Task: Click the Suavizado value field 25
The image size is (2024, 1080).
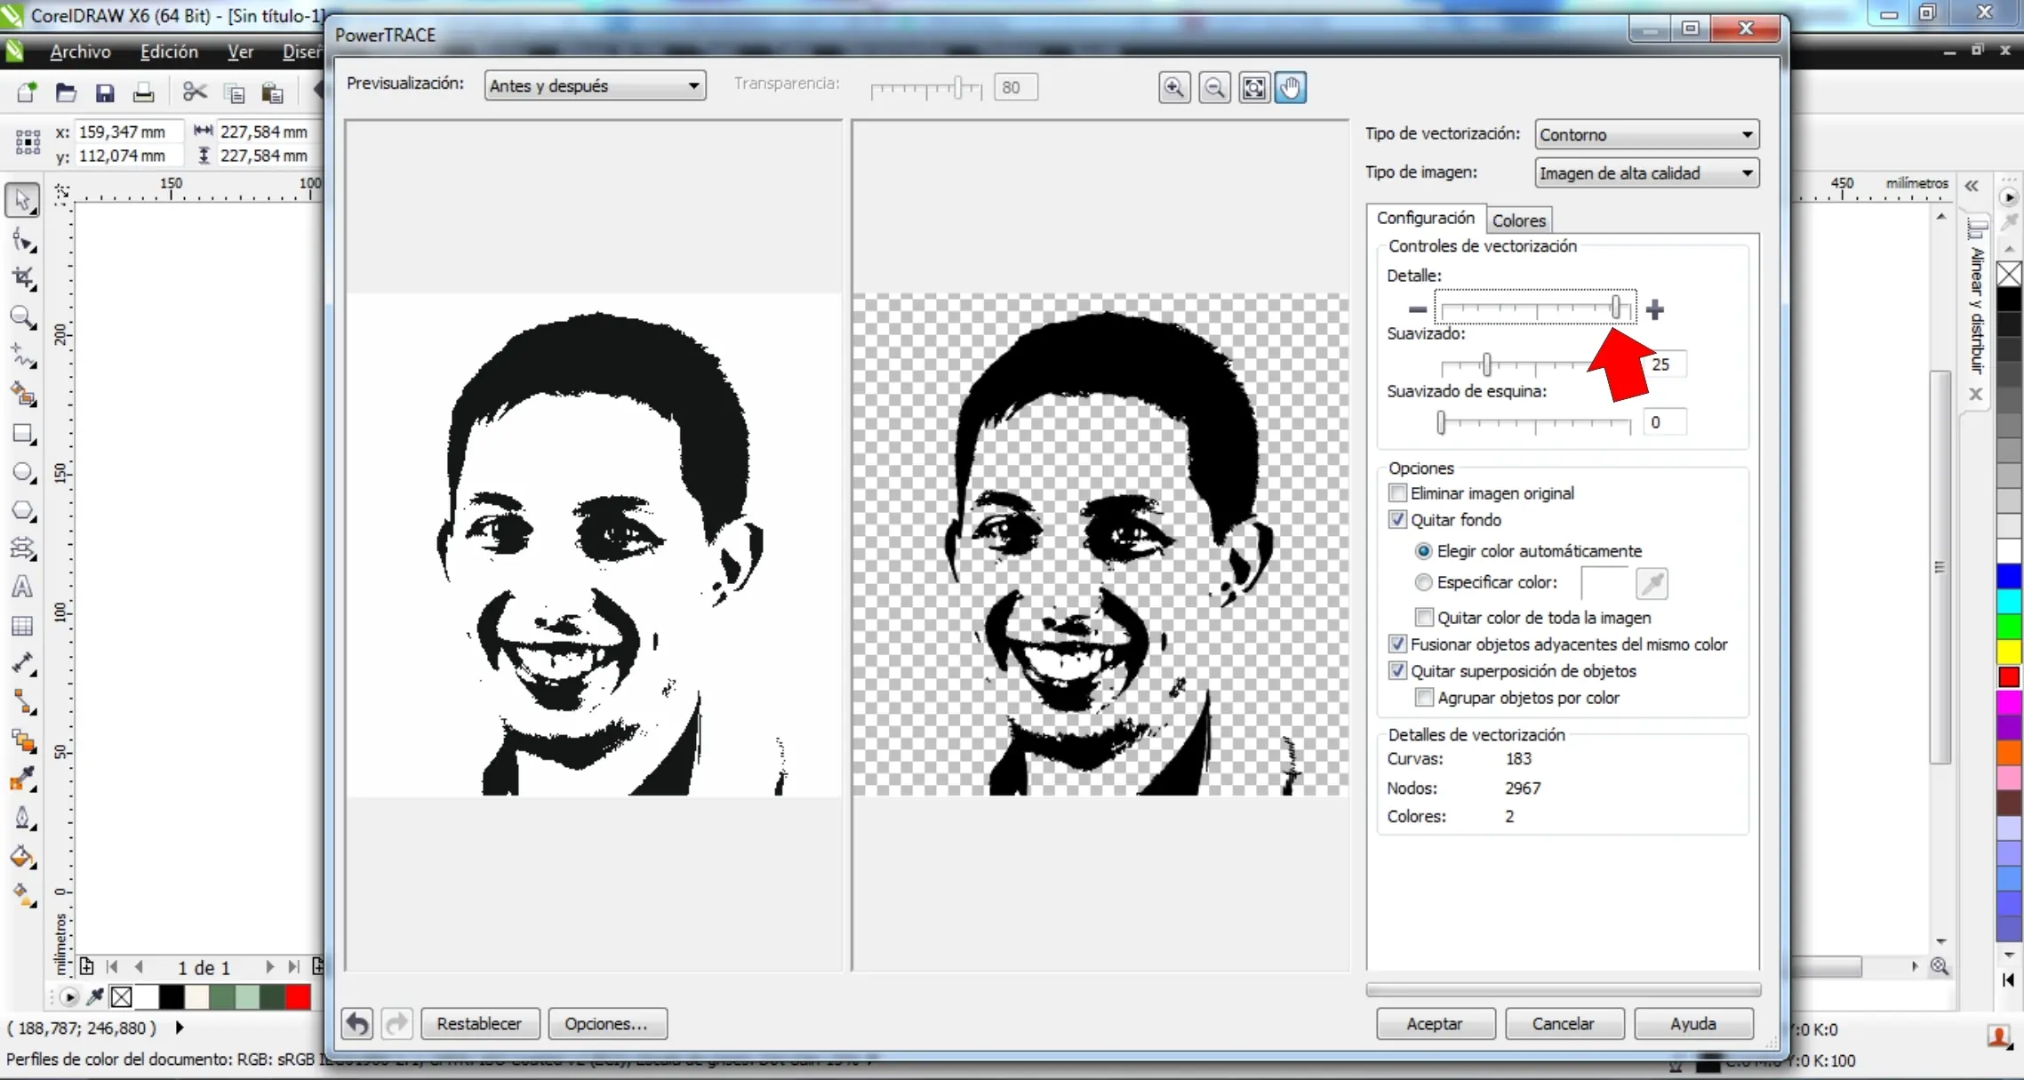Action: (x=1667, y=364)
